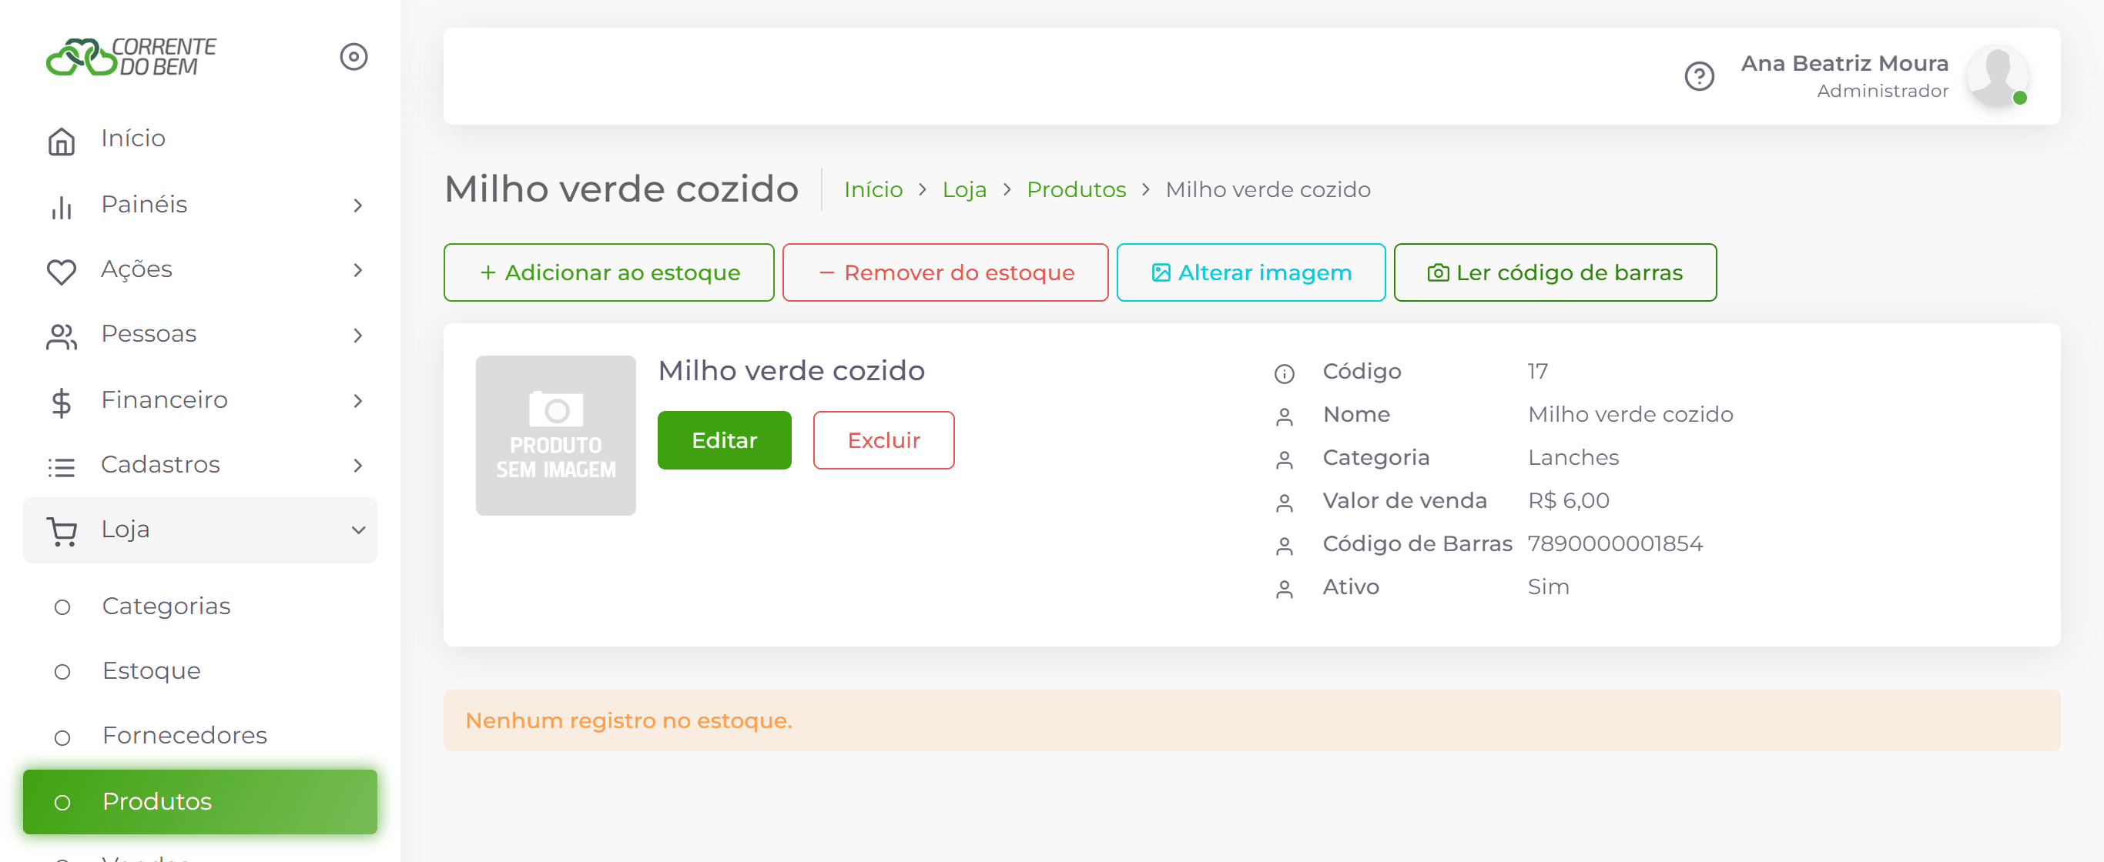Open the Estoque submenu item
Screen dimensions: 2104x862
tap(200, 670)
